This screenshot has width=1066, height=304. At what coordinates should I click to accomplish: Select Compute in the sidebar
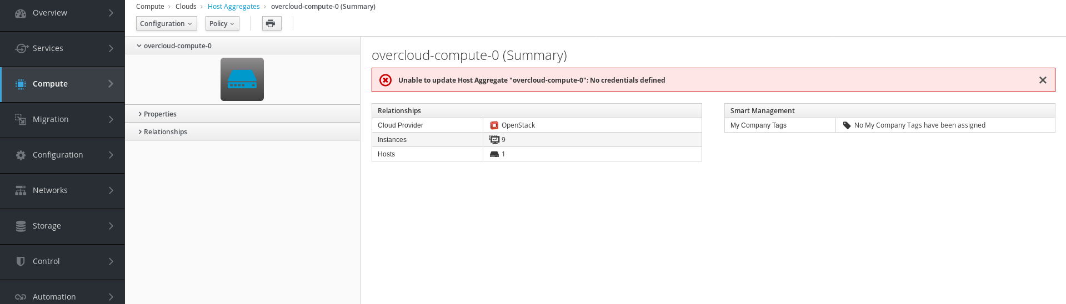point(62,84)
